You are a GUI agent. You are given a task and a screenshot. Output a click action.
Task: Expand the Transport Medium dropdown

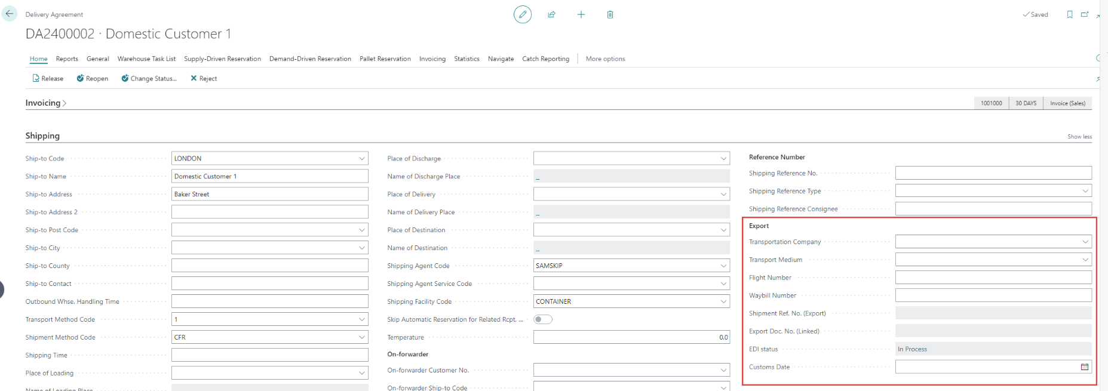pos(1085,260)
